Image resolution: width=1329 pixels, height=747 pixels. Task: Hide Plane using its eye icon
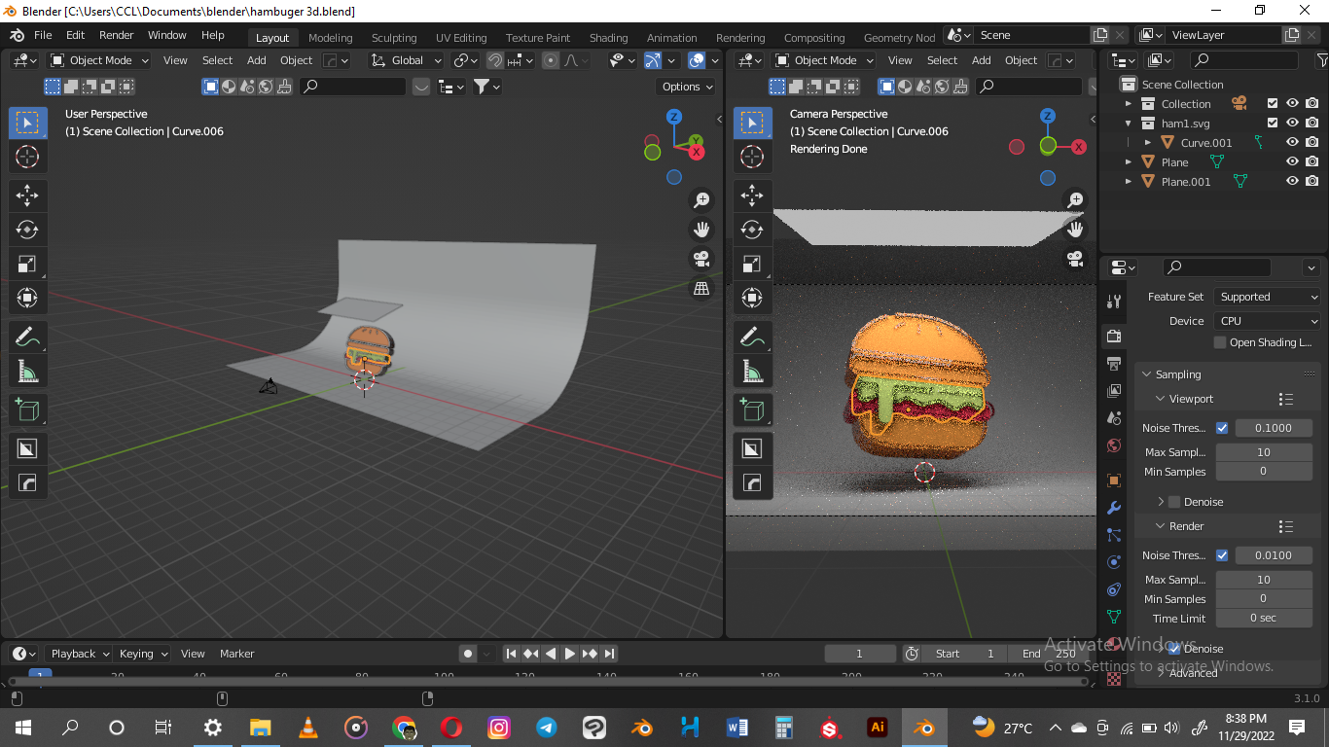click(1293, 162)
